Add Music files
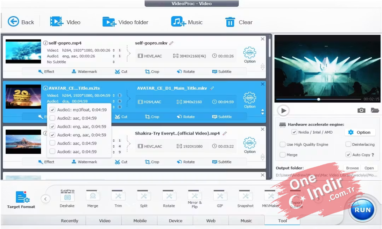The image size is (382, 229). (x=187, y=22)
